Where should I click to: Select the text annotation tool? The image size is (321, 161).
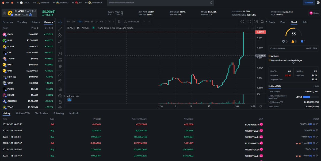pyautogui.click(x=60, y=47)
